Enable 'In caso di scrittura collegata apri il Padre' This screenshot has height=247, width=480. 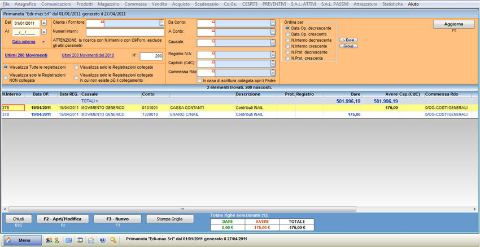[x=199, y=81]
